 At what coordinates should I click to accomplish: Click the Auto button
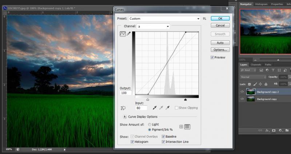[220, 42]
